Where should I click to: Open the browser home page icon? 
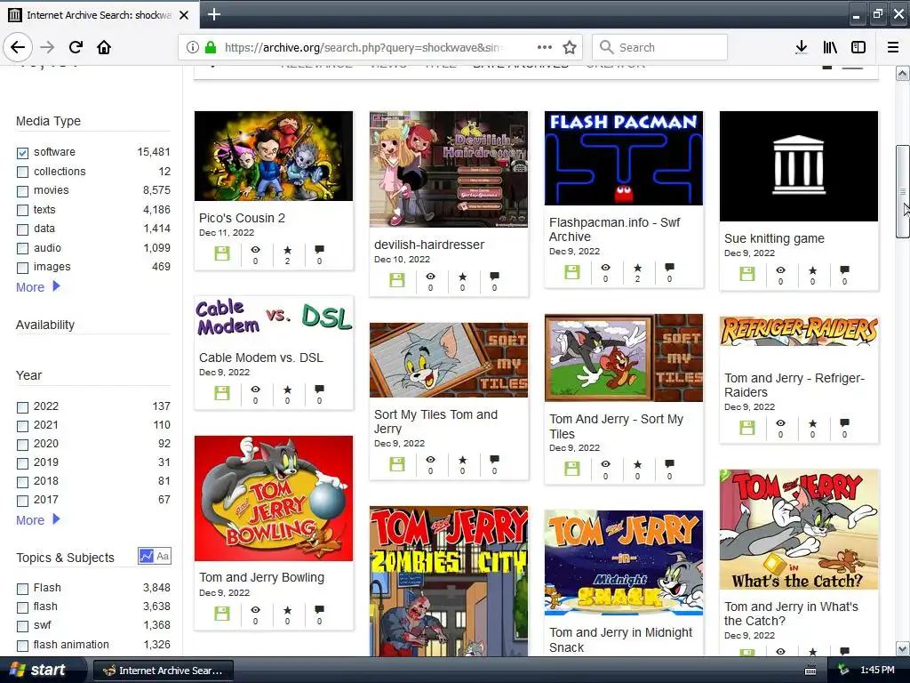[x=104, y=47]
